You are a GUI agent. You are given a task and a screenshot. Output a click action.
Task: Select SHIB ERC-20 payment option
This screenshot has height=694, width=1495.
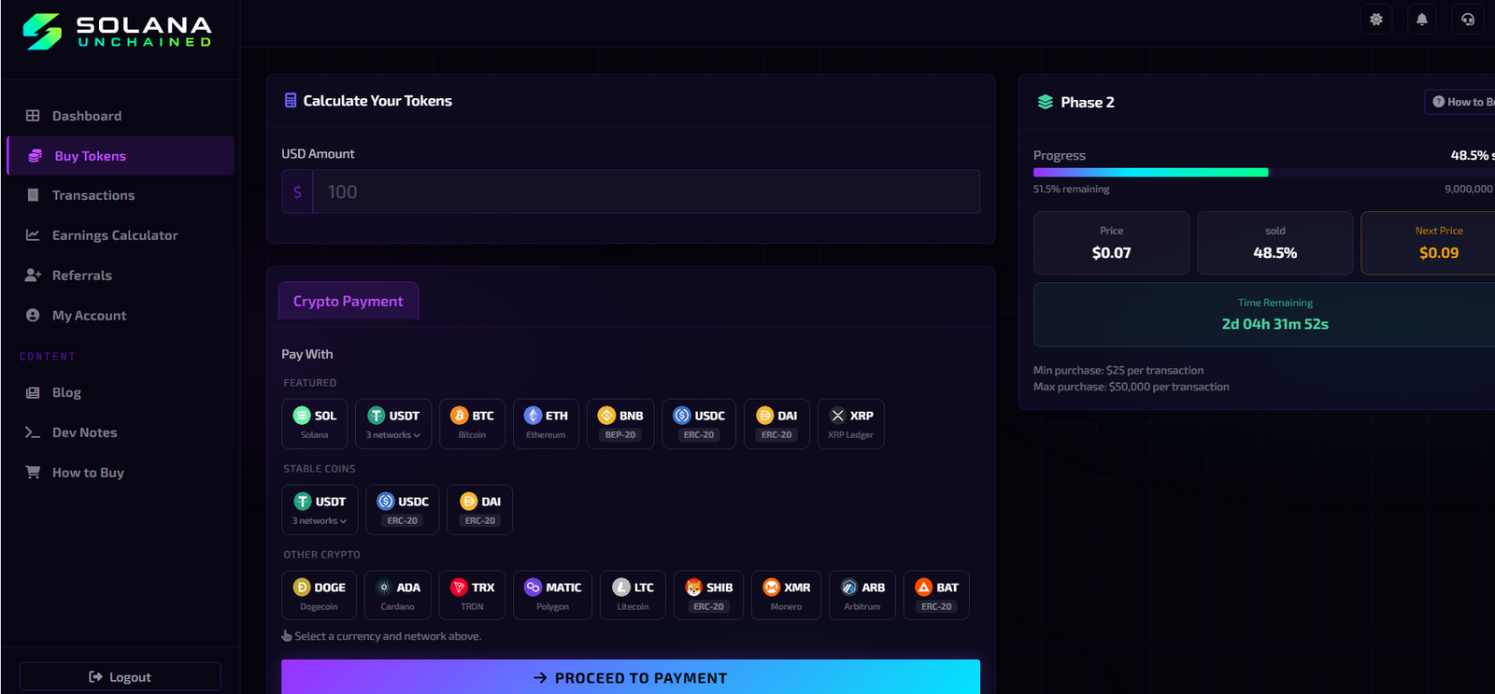[708, 596]
